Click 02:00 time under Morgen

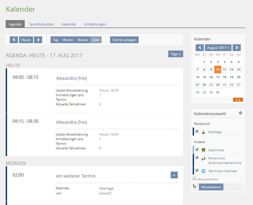pyautogui.click(x=18, y=175)
